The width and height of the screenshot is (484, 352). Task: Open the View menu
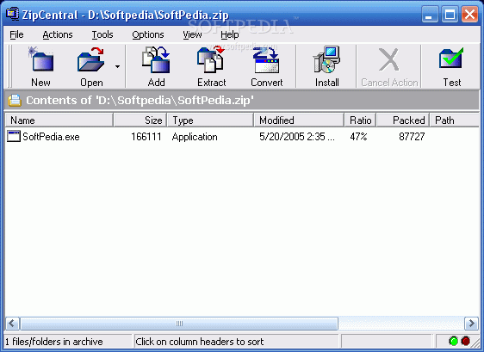(x=192, y=34)
